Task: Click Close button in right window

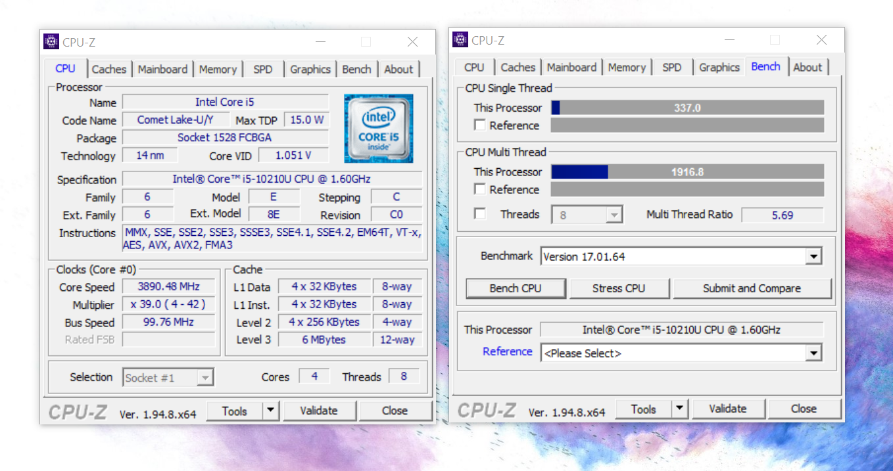Action: (804, 409)
